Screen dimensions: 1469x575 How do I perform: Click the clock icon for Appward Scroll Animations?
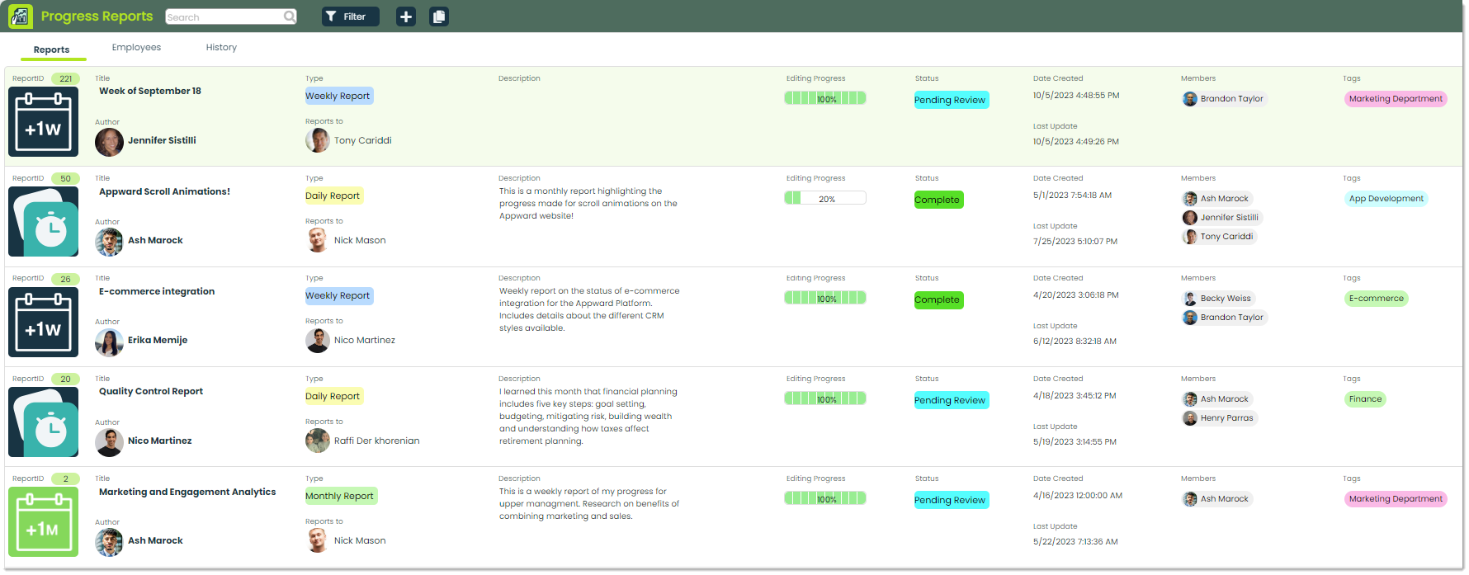(43, 222)
